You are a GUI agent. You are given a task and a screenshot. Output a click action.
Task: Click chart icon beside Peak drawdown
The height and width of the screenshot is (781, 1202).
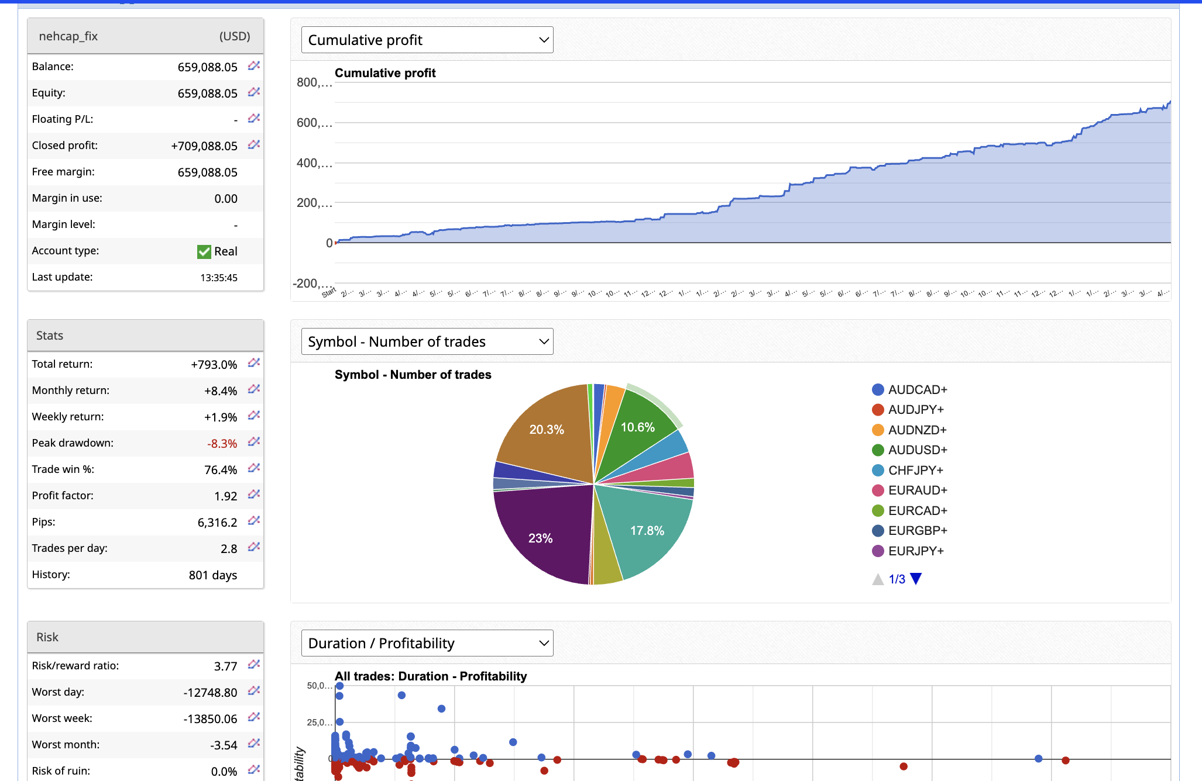tap(253, 442)
